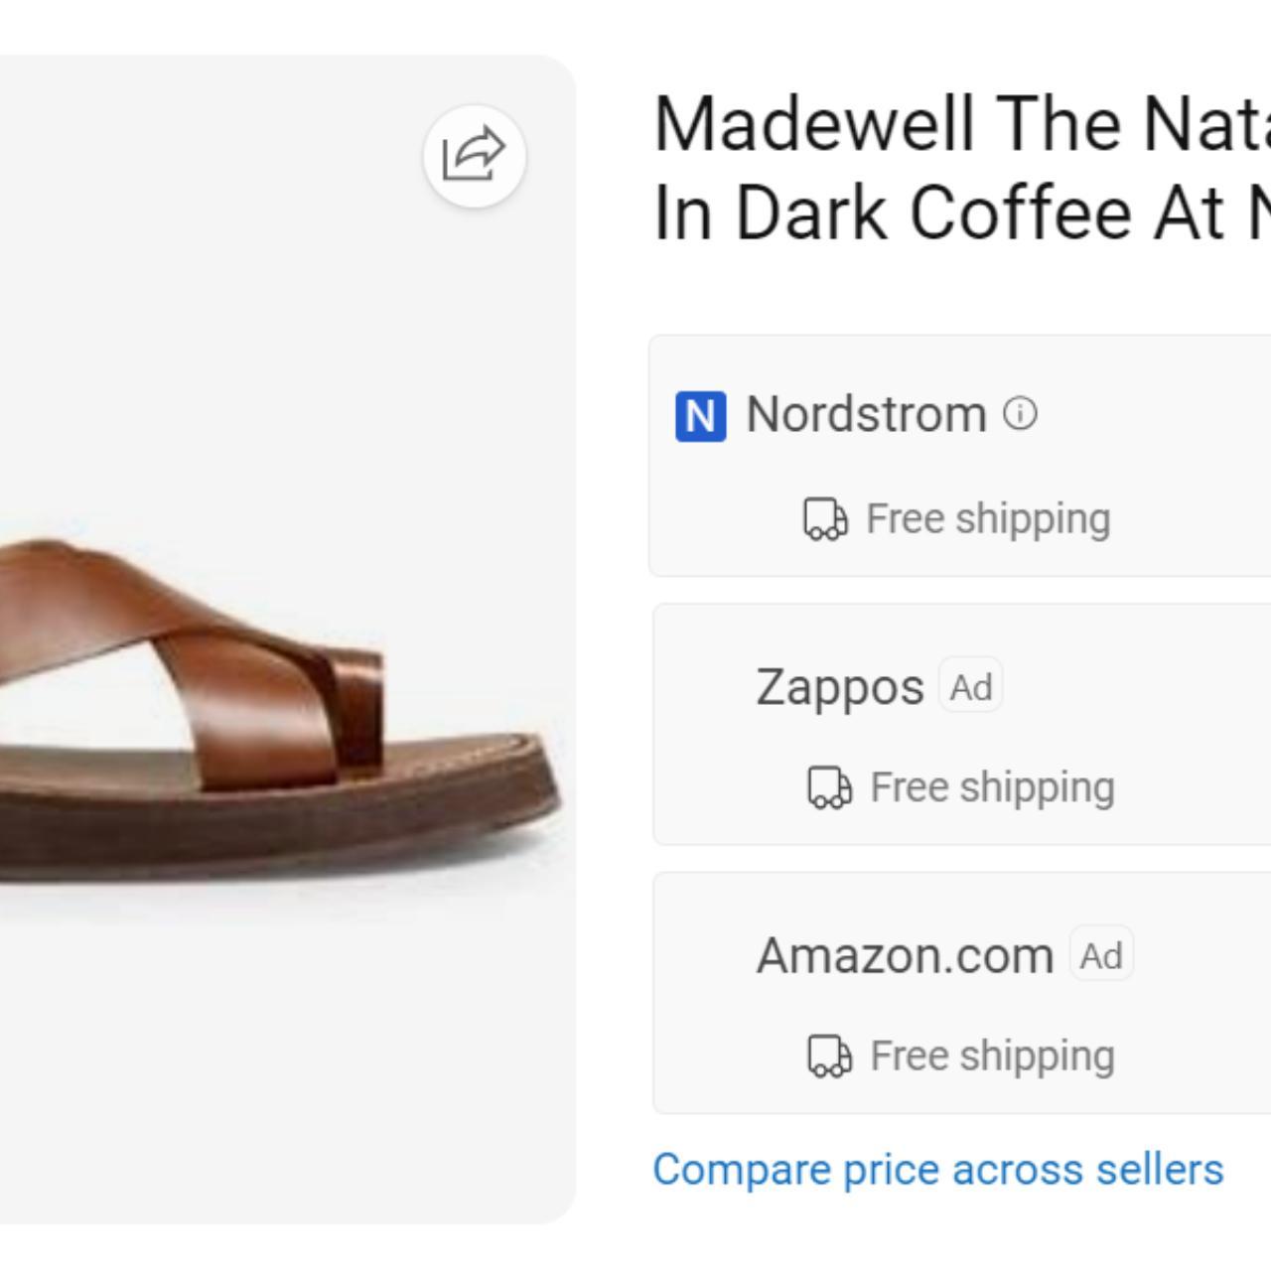Open the Nordstrom offer listing
1271x1271 pixels.
[963, 454]
